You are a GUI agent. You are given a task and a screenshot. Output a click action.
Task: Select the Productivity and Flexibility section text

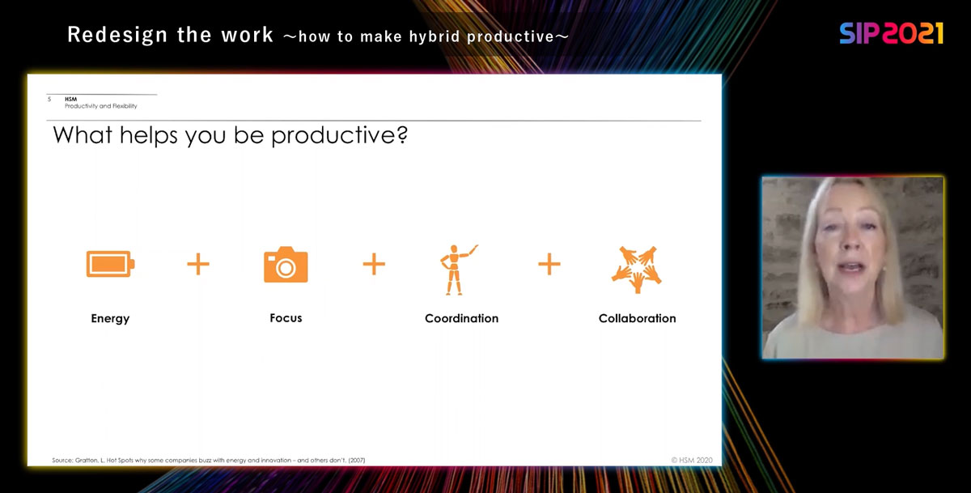coord(101,106)
